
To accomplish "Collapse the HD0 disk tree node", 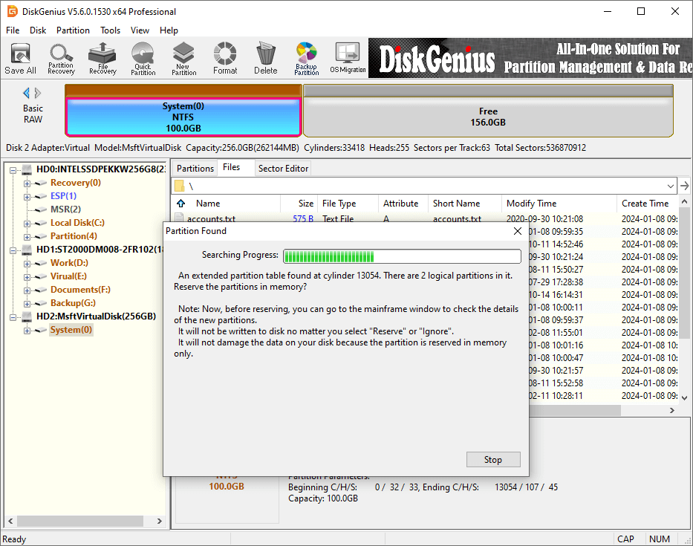I will (13, 170).
